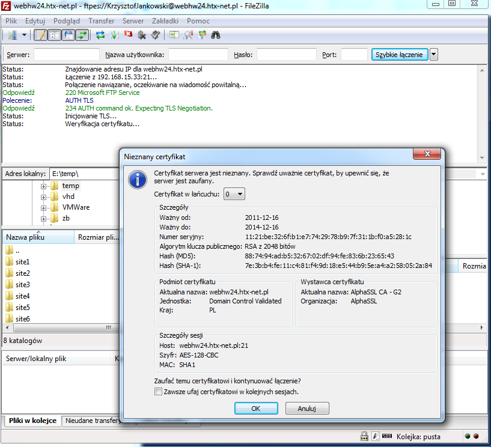Open the Site Manager dropdown arrow
The height and width of the screenshot is (447, 491).
pos(24,35)
